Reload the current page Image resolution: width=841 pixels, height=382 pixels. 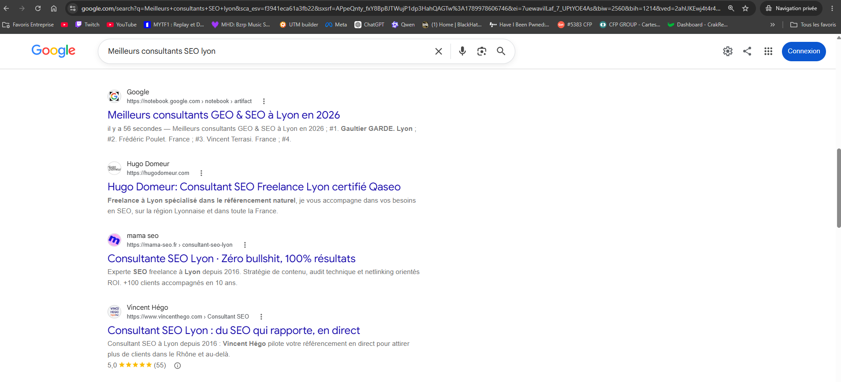coord(38,8)
